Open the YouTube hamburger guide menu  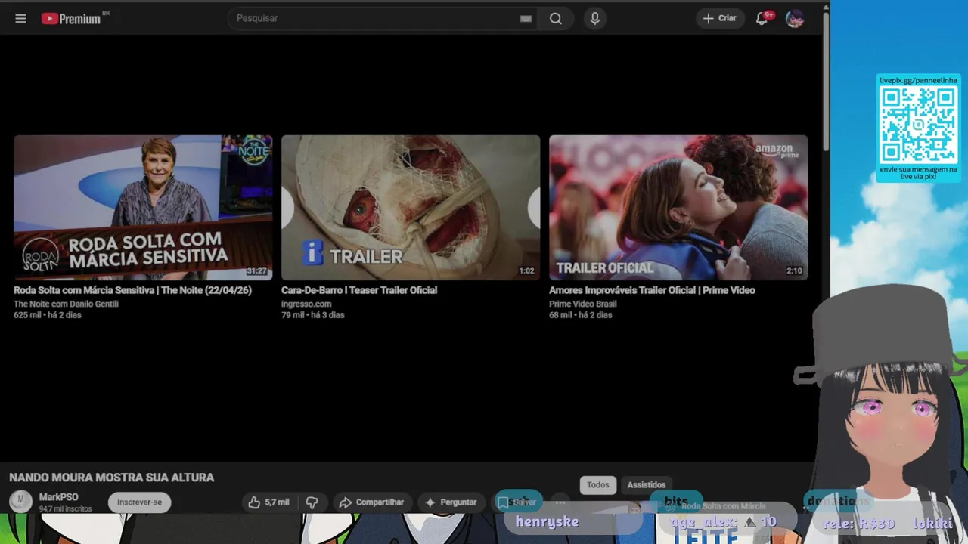pyautogui.click(x=20, y=18)
